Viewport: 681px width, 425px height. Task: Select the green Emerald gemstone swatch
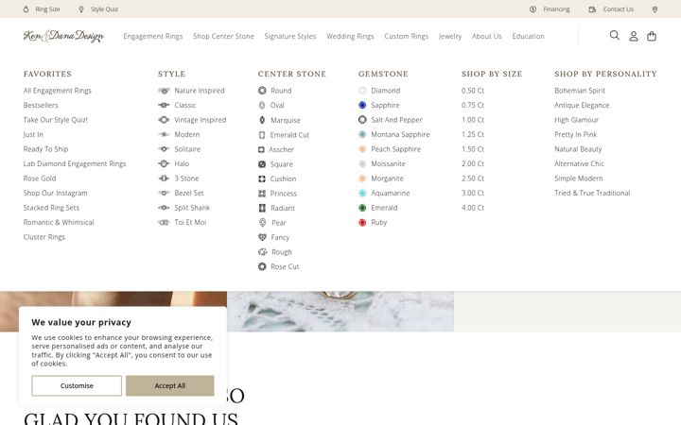pos(362,208)
